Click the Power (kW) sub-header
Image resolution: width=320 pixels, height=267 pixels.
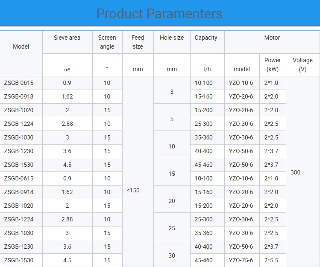272,64
